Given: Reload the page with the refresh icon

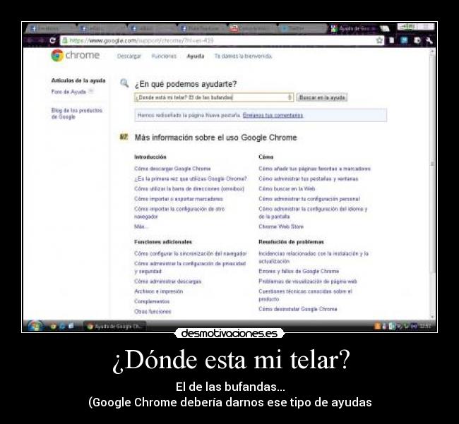Looking at the screenshot, I should click(x=52, y=40).
